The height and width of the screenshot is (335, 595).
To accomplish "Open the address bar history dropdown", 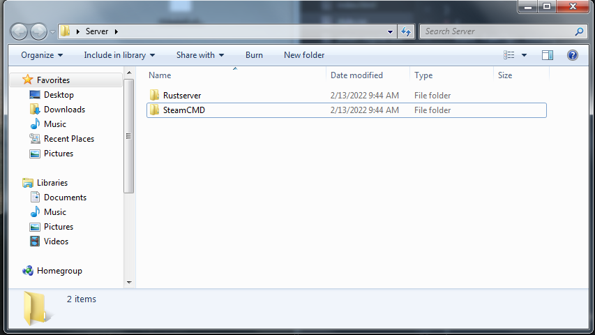I will pos(390,31).
